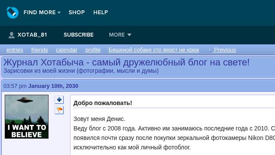Click the text 'Веду блог с 2008 года'
The width and height of the screenshot is (275, 155).
point(104,128)
